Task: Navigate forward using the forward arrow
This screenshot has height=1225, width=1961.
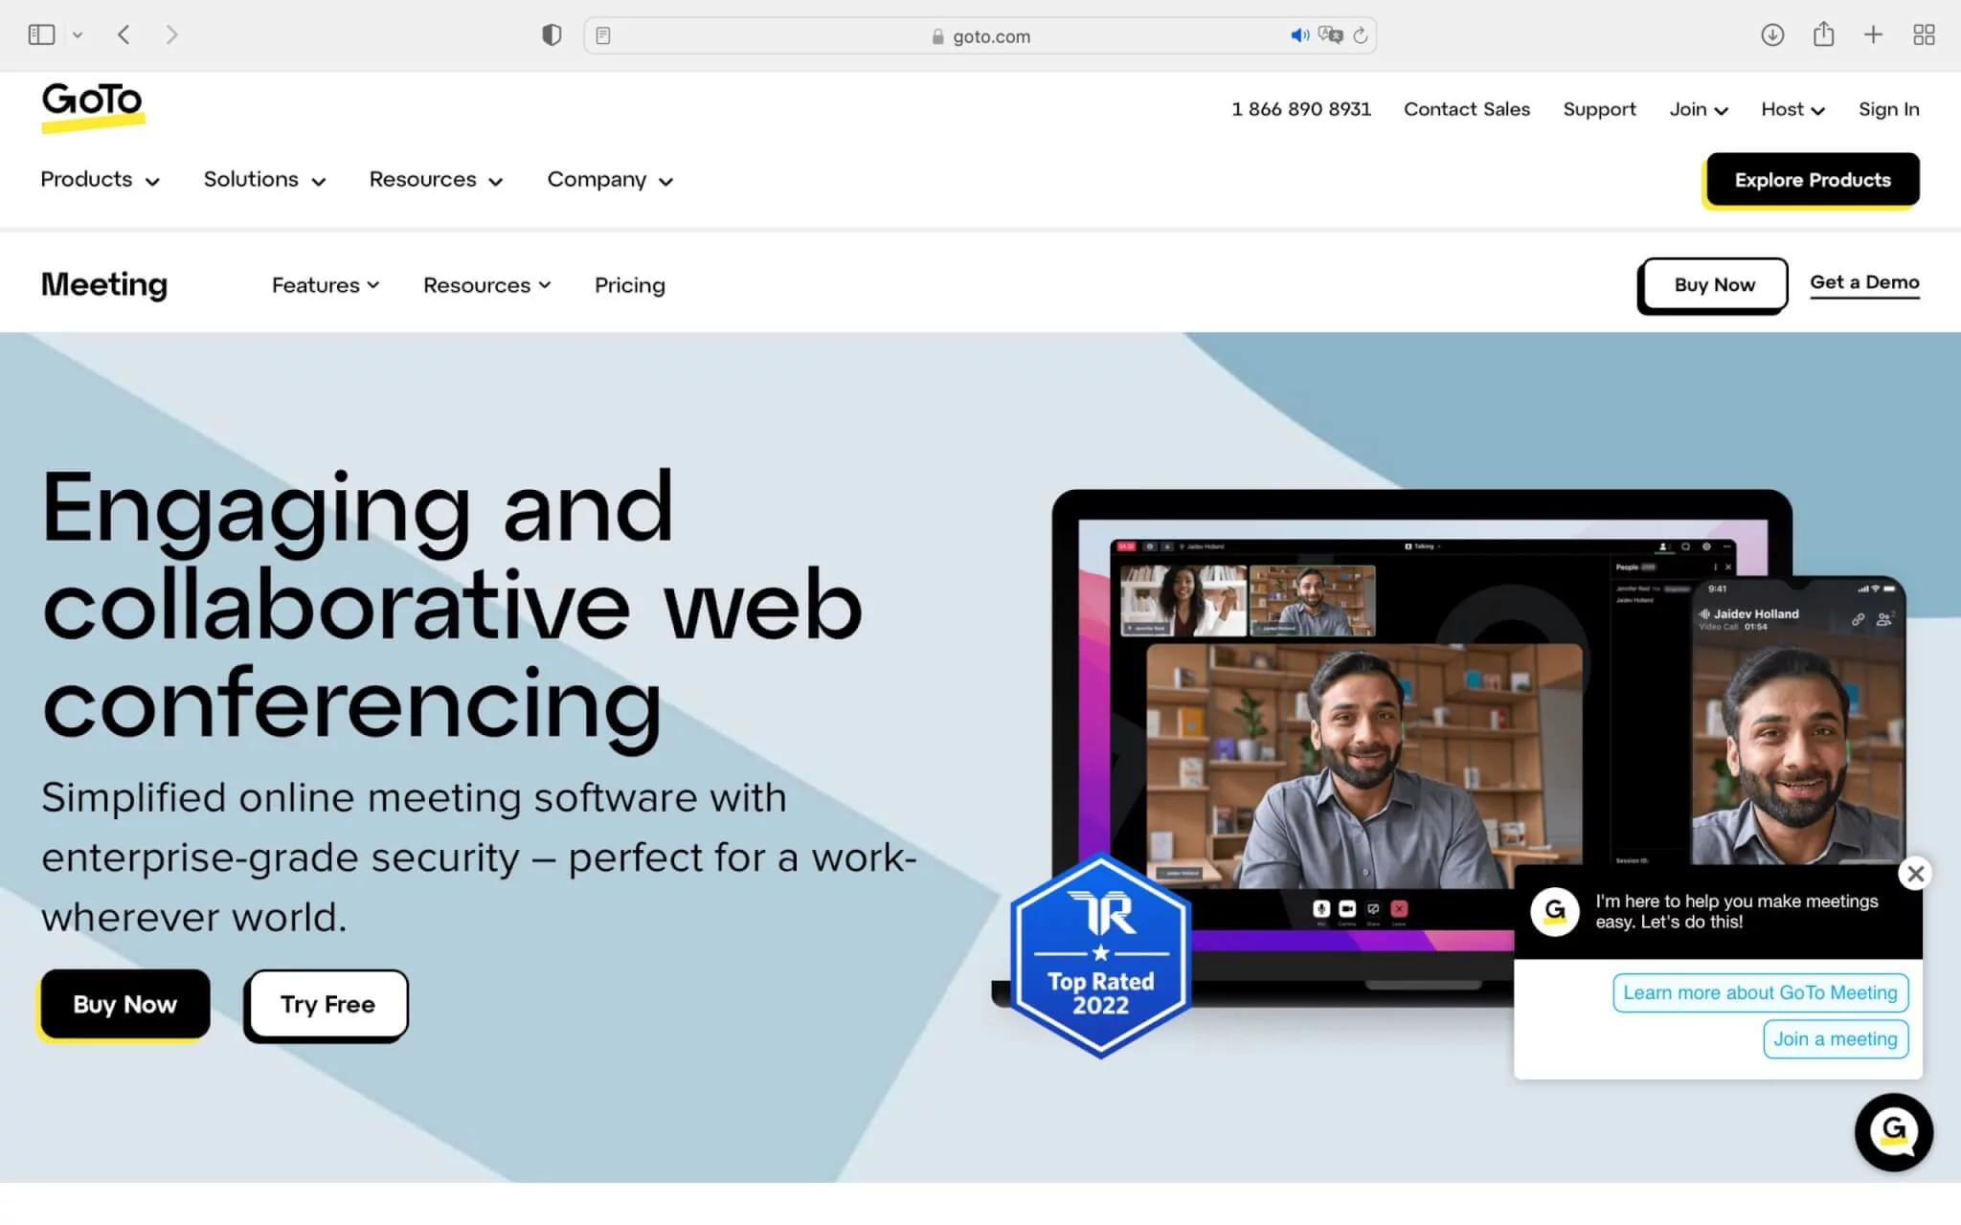Action: click(171, 34)
